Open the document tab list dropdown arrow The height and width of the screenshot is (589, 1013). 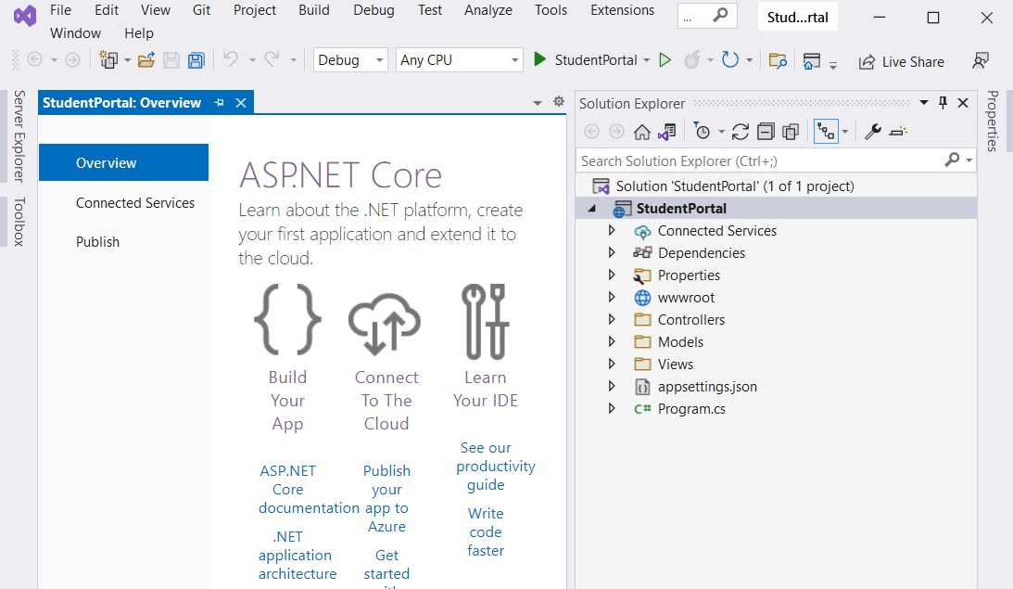(x=537, y=103)
